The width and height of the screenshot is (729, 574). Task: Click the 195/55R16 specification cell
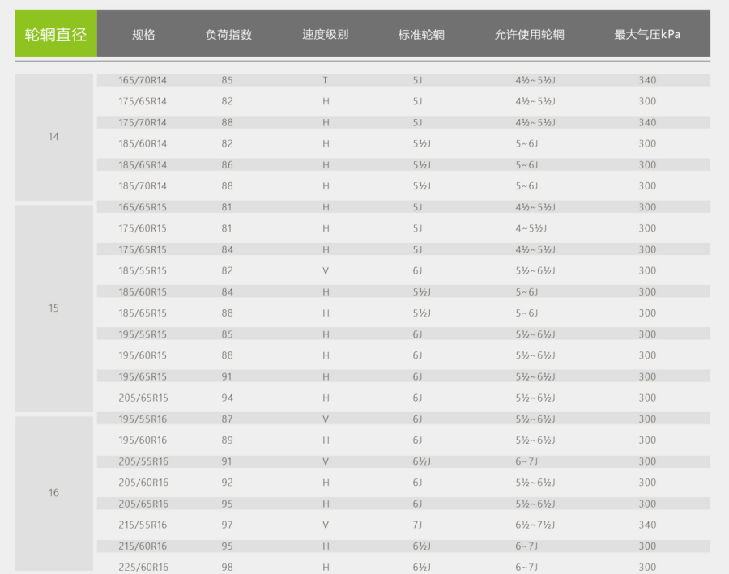tap(143, 419)
